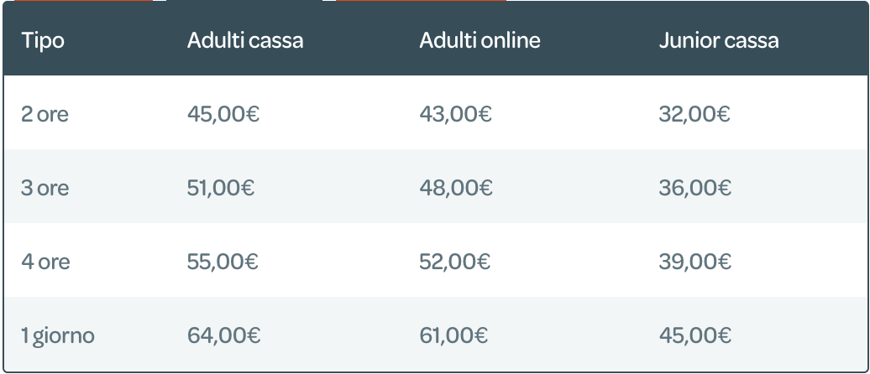Click the 36,00€ Junior cassa price
870x374 pixels.
(x=695, y=188)
